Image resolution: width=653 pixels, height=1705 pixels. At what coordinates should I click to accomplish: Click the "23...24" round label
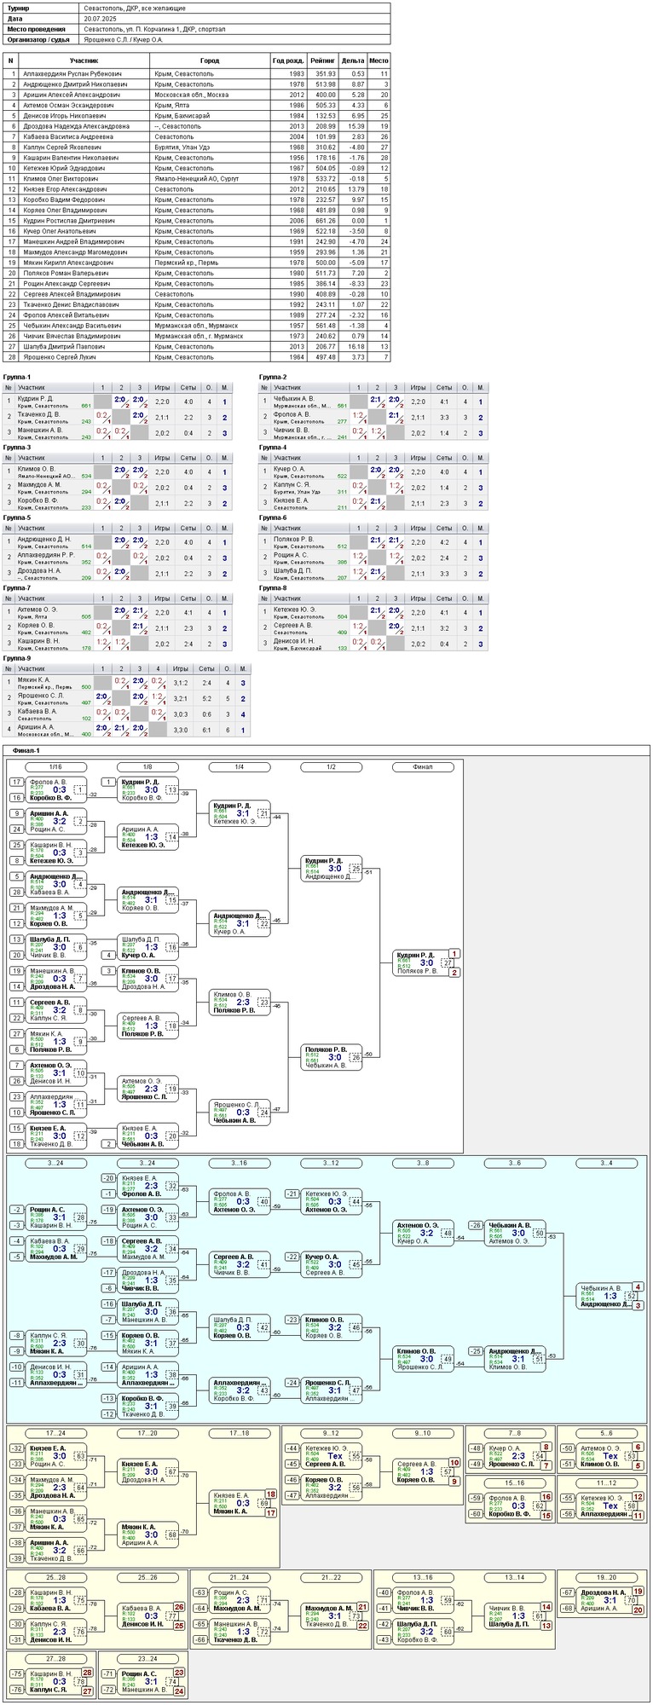tap(147, 1661)
